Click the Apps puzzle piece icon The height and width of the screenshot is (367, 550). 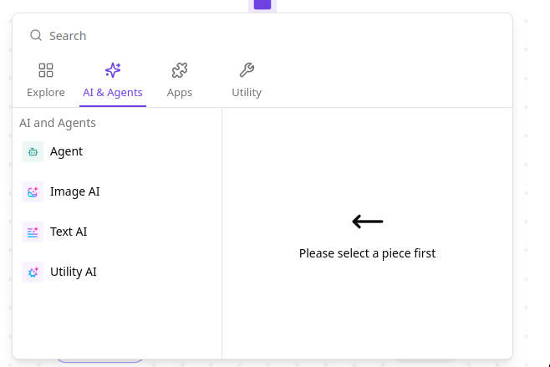click(x=180, y=70)
